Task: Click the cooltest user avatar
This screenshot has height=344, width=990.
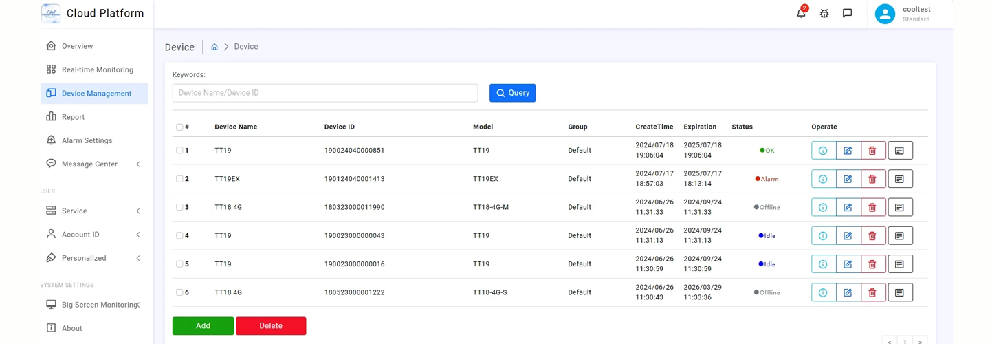Action: pos(885,14)
